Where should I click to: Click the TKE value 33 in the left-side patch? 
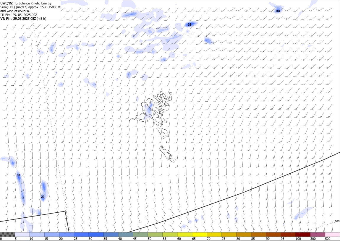click(x=18, y=175)
